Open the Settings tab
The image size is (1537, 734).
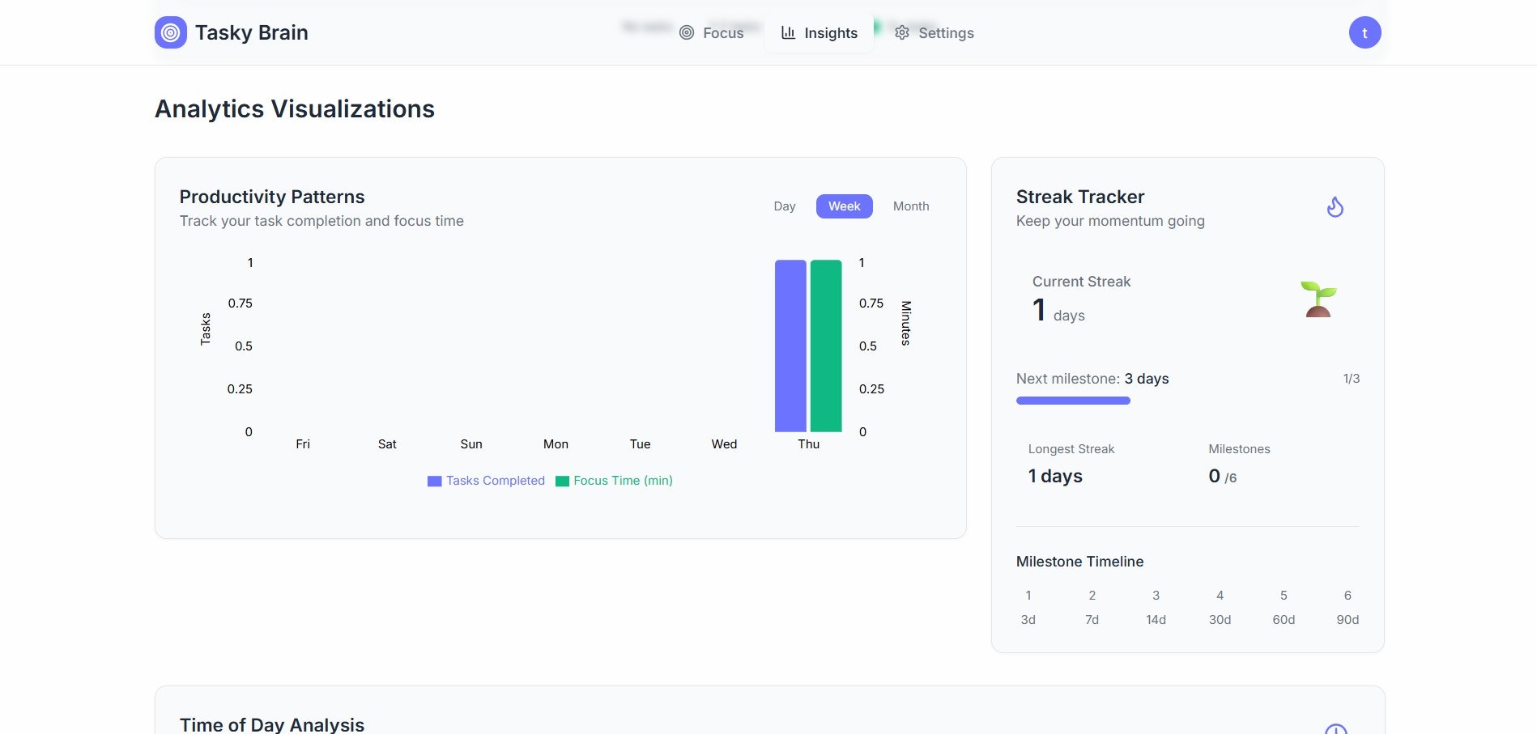[x=934, y=33]
